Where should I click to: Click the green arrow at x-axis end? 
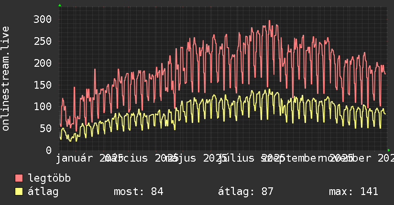pyautogui.click(x=389, y=150)
